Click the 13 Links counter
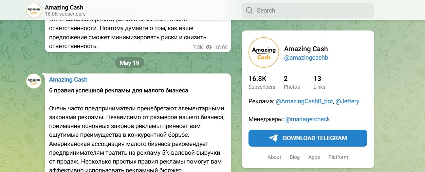 [319, 83]
